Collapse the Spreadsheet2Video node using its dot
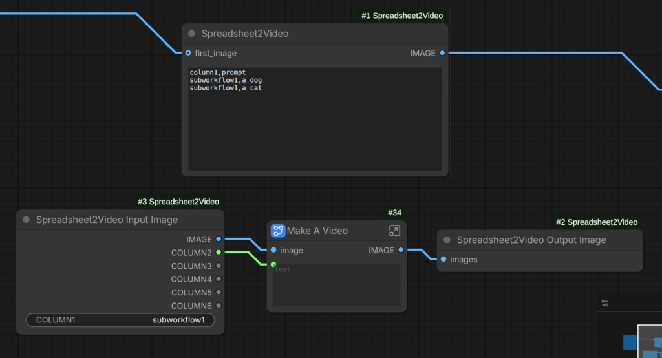This screenshot has width=662, height=358. pyautogui.click(x=191, y=34)
